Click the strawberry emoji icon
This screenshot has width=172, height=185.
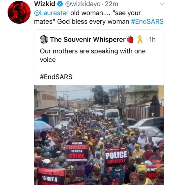pyautogui.click(x=130, y=39)
